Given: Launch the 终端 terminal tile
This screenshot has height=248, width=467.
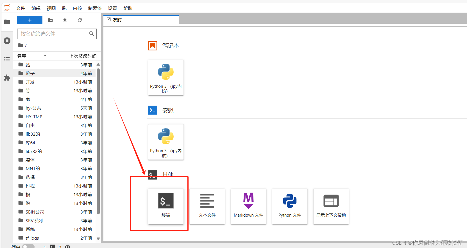Looking at the screenshot, I should tap(166, 206).
